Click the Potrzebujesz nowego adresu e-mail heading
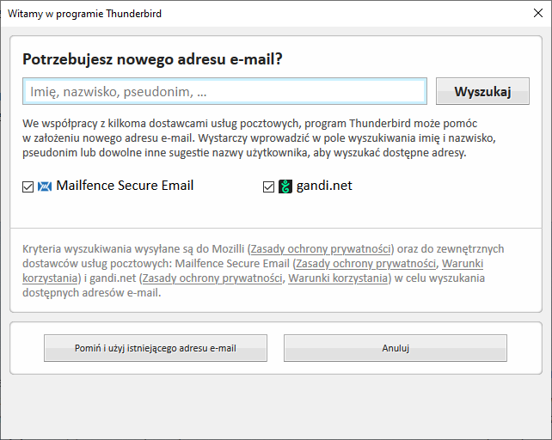The image size is (552, 440). tap(152, 59)
